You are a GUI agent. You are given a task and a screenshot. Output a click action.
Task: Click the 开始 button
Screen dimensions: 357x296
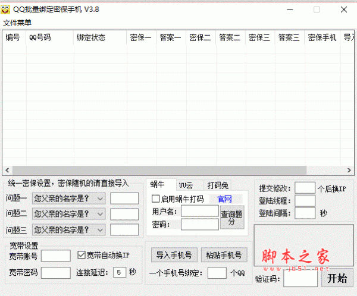337,278
